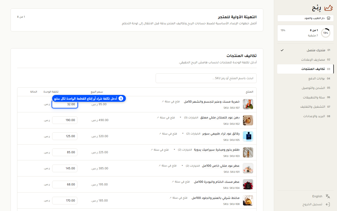The height and width of the screenshot is (211, 337).
Task: Open the متجرك متصل step
Action: pos(305,50)
